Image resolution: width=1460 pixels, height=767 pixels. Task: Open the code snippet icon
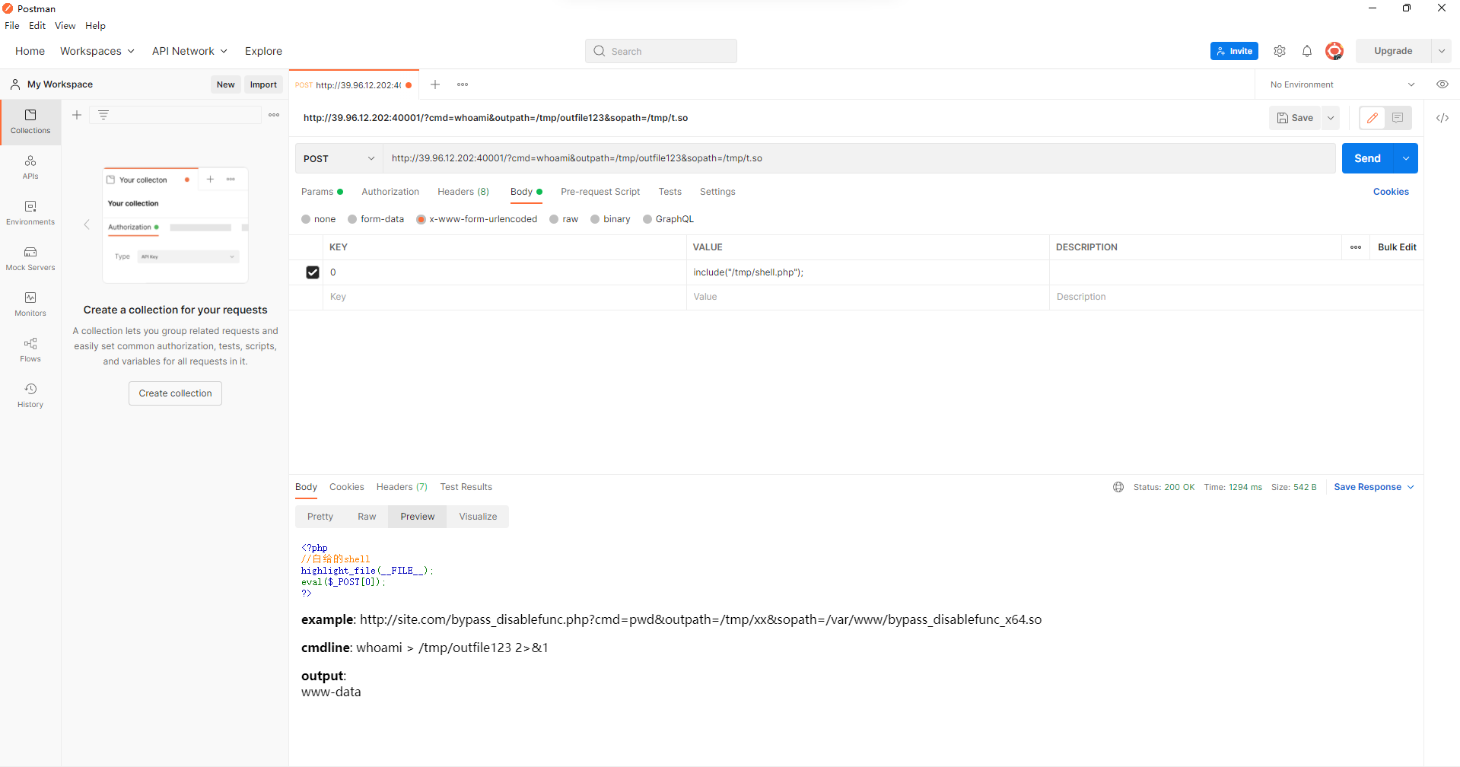click(1443, 118)
